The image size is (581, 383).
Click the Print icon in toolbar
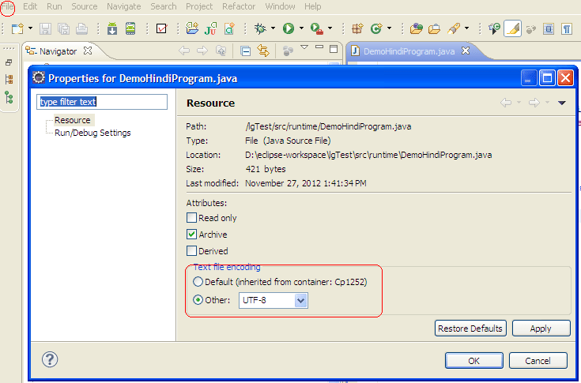81,29
